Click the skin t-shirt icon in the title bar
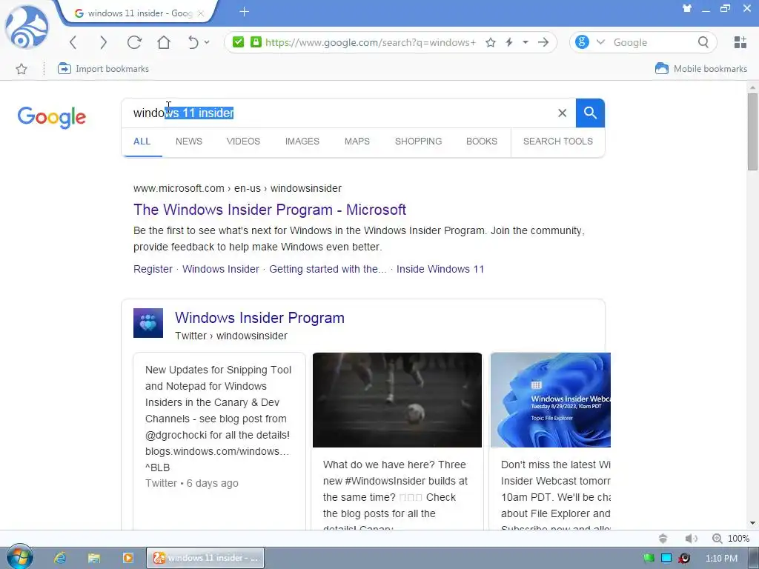759x569 pixels. tap(687, 8)
